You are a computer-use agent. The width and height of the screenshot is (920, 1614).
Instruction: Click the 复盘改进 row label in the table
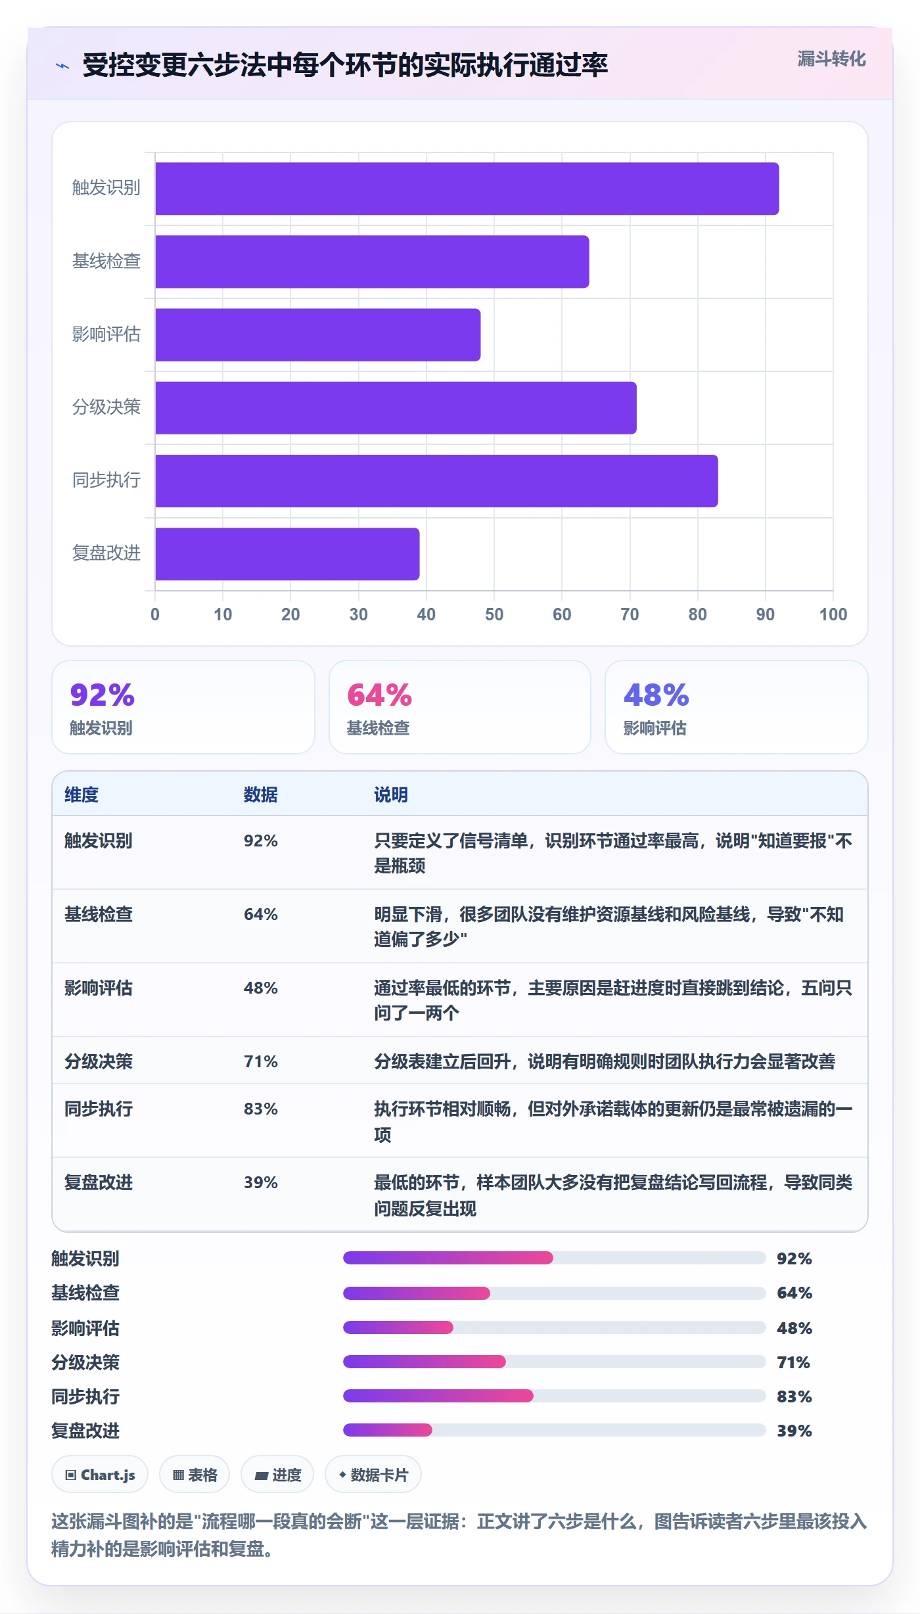(x=99, y=1182)
